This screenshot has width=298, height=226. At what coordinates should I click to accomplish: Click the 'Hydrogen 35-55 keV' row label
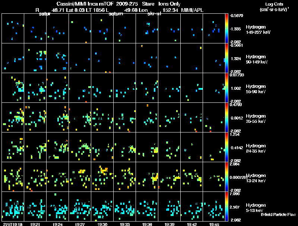[256, 119]
